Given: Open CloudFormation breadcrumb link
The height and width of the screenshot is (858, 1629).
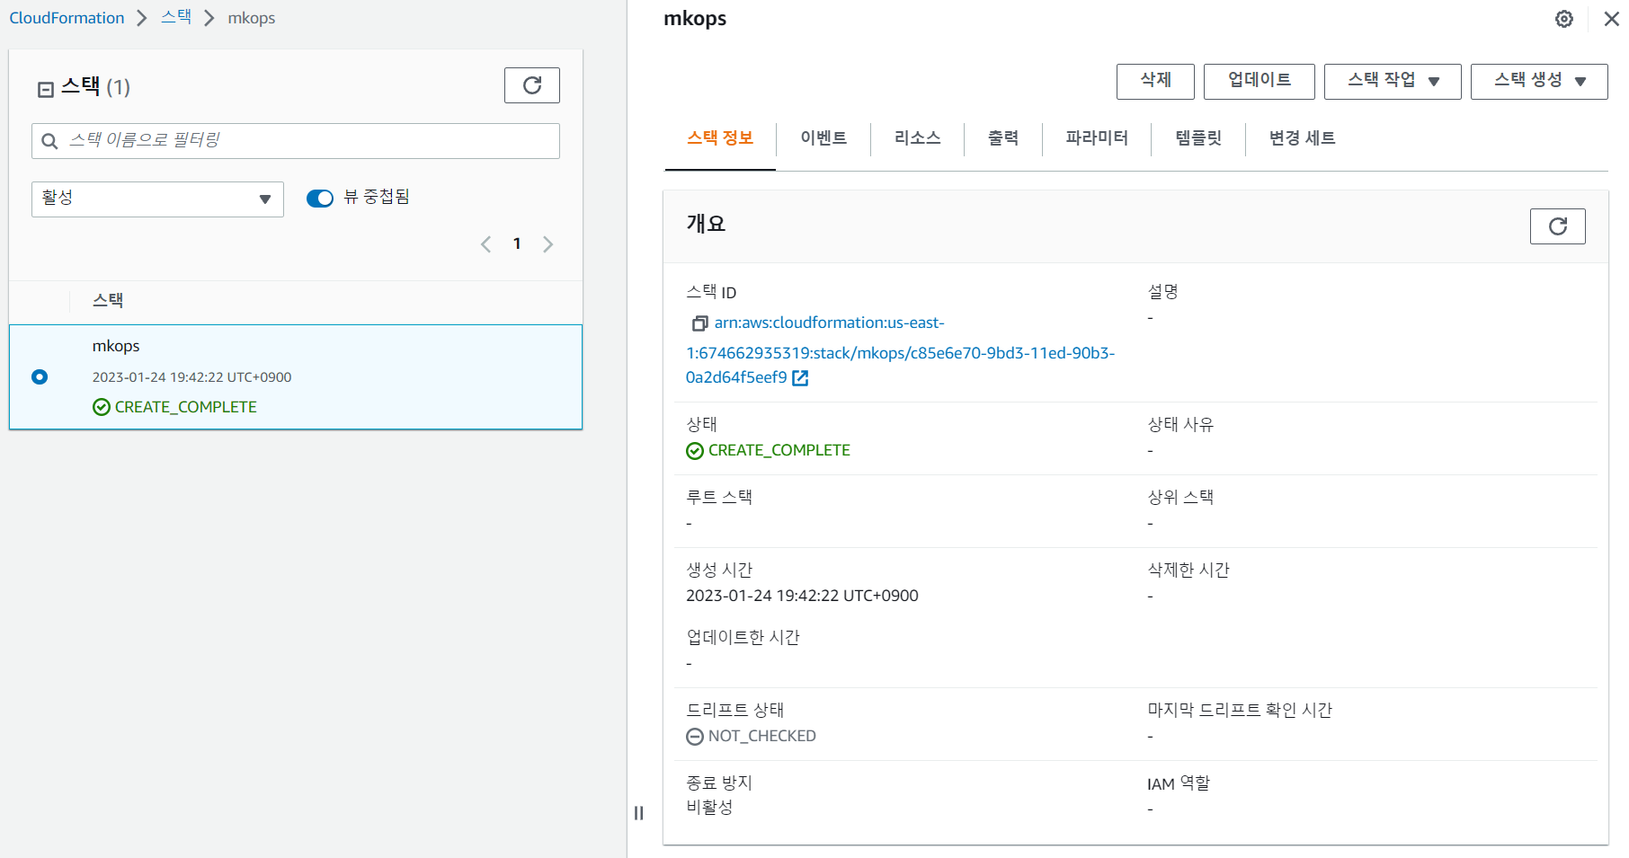Looking at the screenshot, I should coord(67,18).
